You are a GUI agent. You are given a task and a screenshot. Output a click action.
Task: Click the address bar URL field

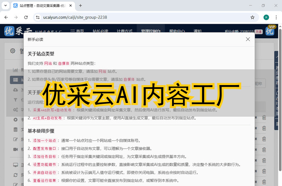click(141, 17)
